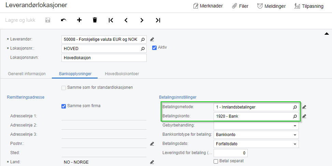
Task: Click Adresselinje 1 field
Action: tap(104, 116)
